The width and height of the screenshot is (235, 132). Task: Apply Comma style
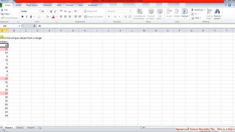click(119, 16)
